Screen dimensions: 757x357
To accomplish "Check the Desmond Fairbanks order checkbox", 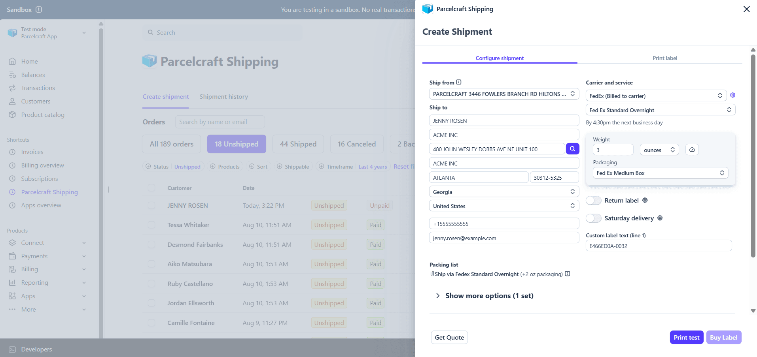I will tap(151, 244).
